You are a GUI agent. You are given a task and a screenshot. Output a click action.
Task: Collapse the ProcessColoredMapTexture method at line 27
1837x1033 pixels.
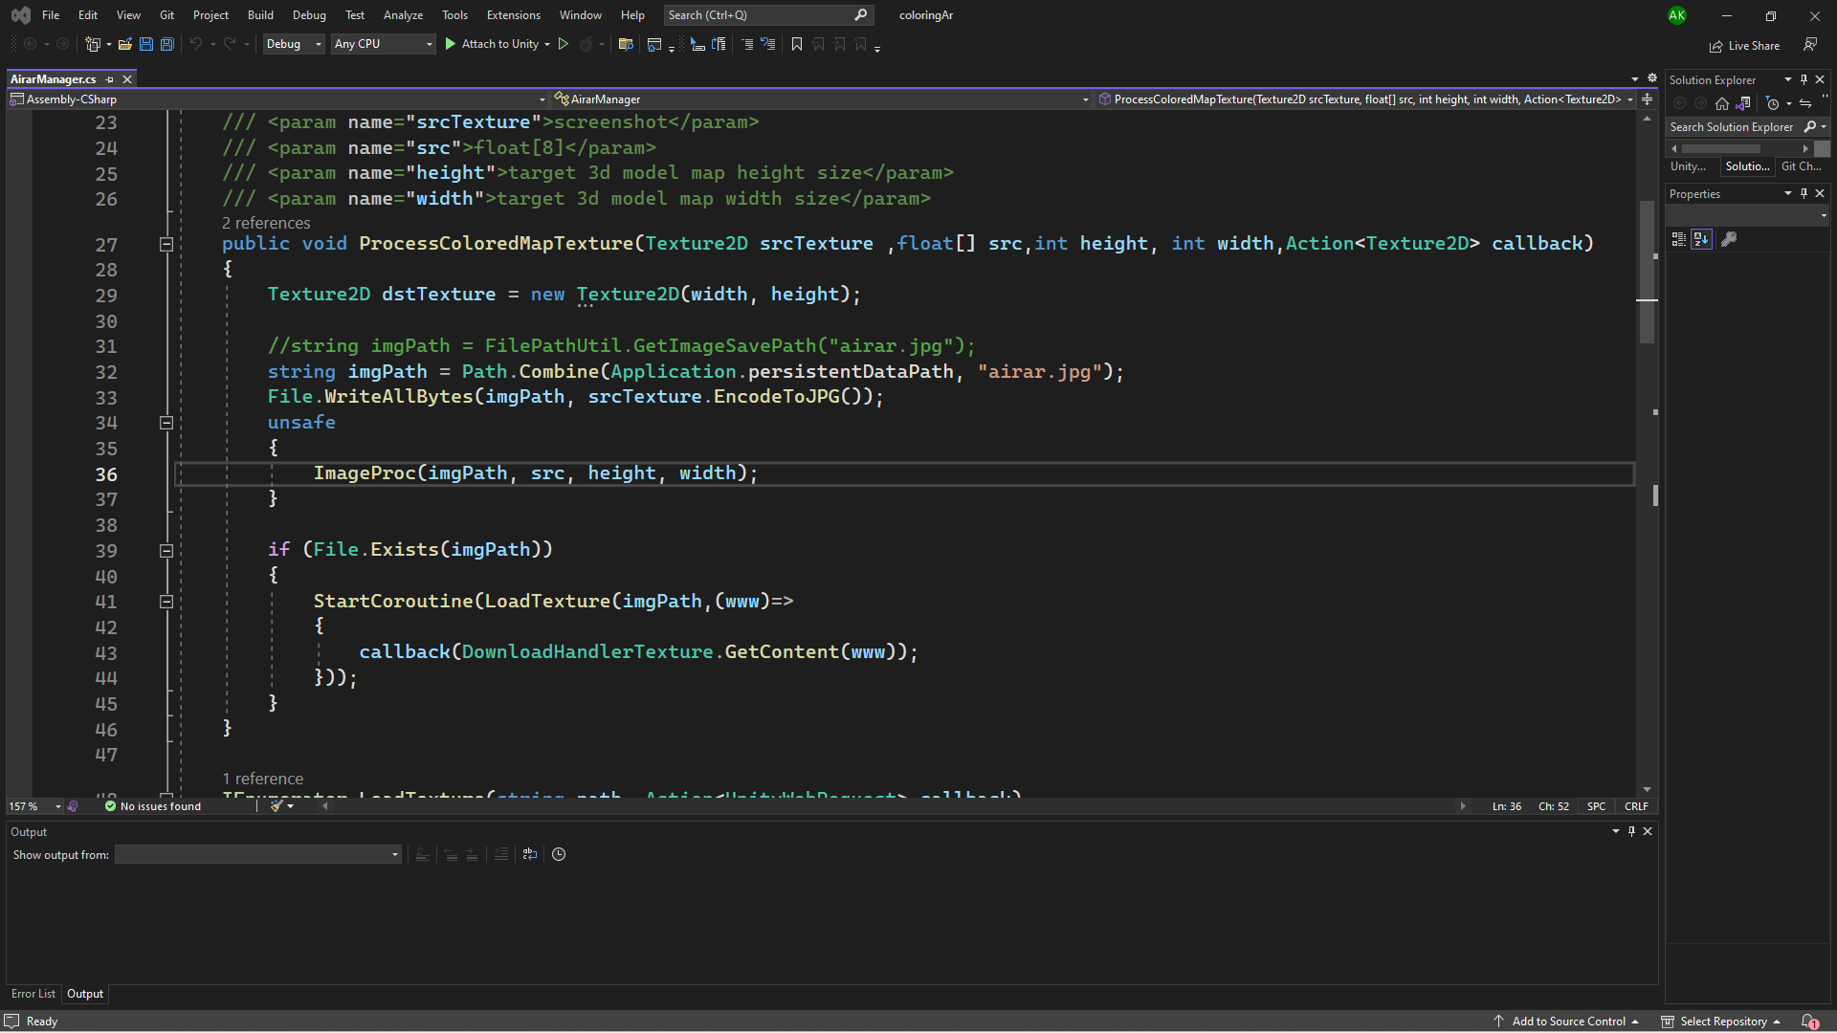click(x=166, y=245)
